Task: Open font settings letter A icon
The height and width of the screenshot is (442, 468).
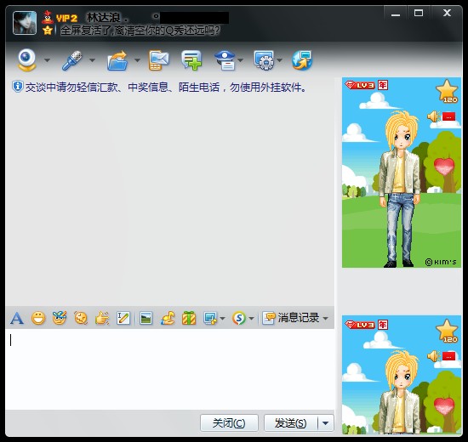Action: 17,318
